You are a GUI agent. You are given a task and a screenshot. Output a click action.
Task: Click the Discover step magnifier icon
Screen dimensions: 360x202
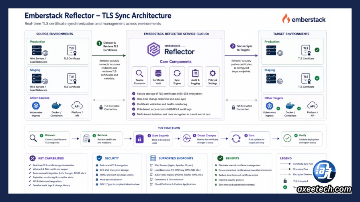pyautogui.click(x=33, y=138)
